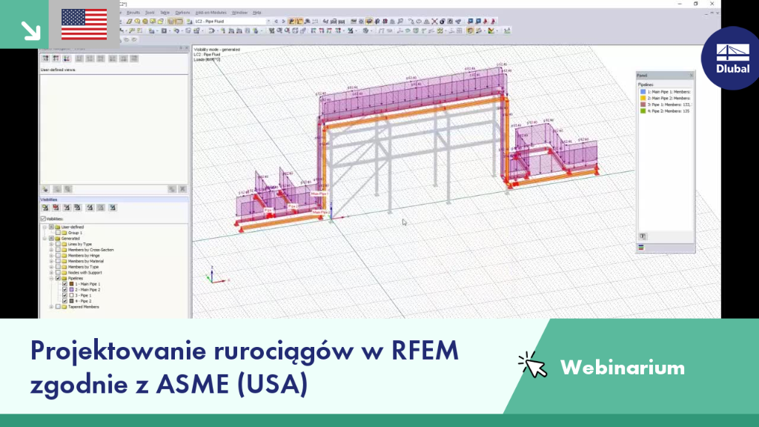Uncheck the 4 - Pipe 2 visibility

coord(65,301)
